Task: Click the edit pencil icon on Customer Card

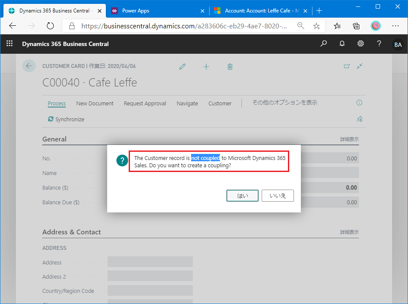Action: tap(182, 67)
